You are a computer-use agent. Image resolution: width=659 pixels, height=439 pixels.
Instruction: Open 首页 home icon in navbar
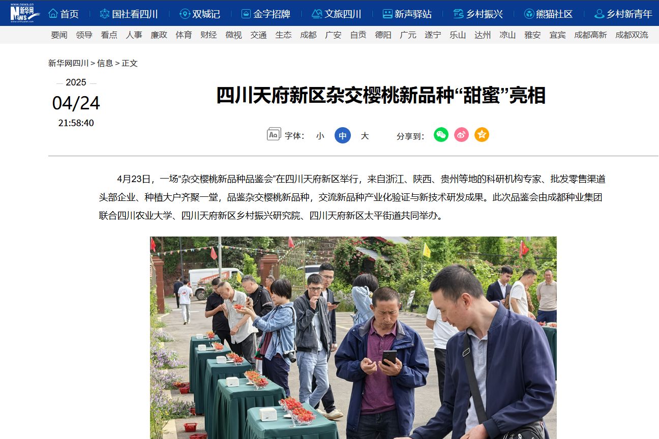[x=53, y=14]
